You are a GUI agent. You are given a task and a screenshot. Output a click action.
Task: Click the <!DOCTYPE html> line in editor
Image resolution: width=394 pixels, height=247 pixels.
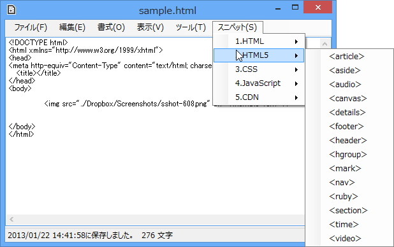pyautogui.click(x=38, y=43)
